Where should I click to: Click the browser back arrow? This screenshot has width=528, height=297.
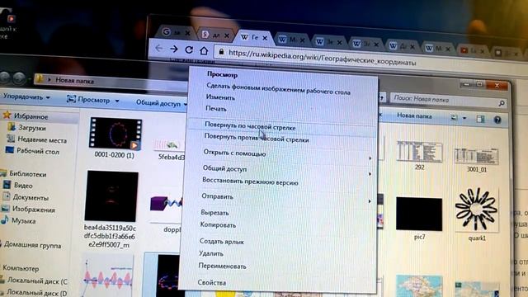click(x=158, y=49)
